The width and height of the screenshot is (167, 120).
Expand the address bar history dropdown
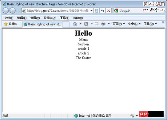point(91,11)
